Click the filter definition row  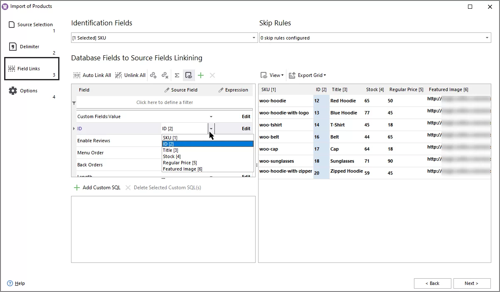coord(164,102)
